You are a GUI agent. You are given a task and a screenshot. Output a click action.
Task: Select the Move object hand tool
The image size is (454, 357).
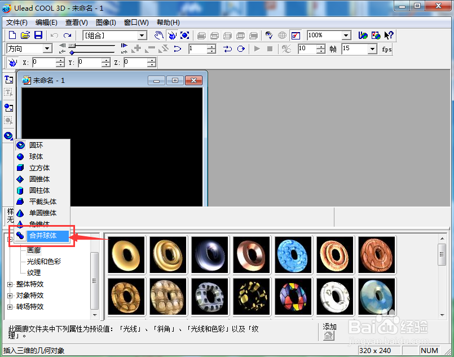(x=158, y=36)
